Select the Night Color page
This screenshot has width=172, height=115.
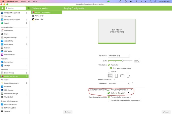click(47, 19)
